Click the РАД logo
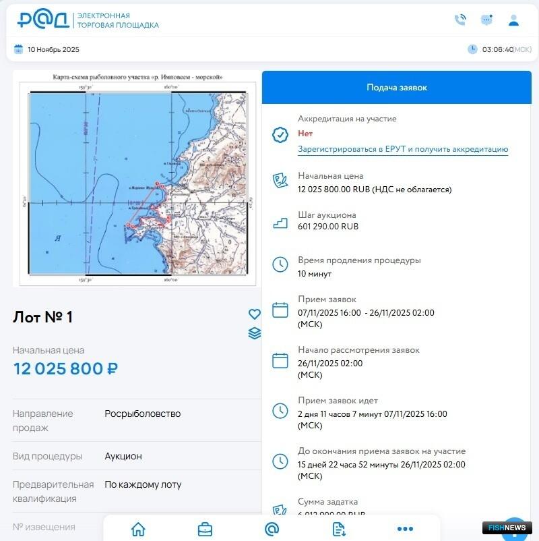This screenshot has width=539, height=541. point(43,20)
